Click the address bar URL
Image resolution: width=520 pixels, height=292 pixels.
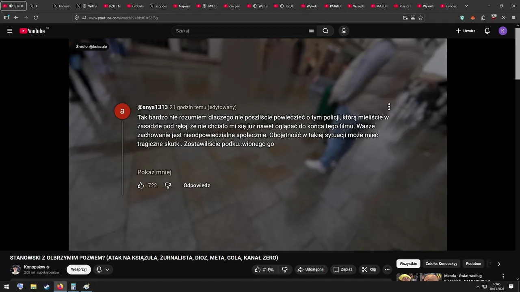[123, 18]
